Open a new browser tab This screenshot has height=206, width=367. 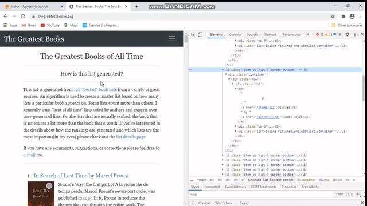pyautogui.click(x=136, y=6)
